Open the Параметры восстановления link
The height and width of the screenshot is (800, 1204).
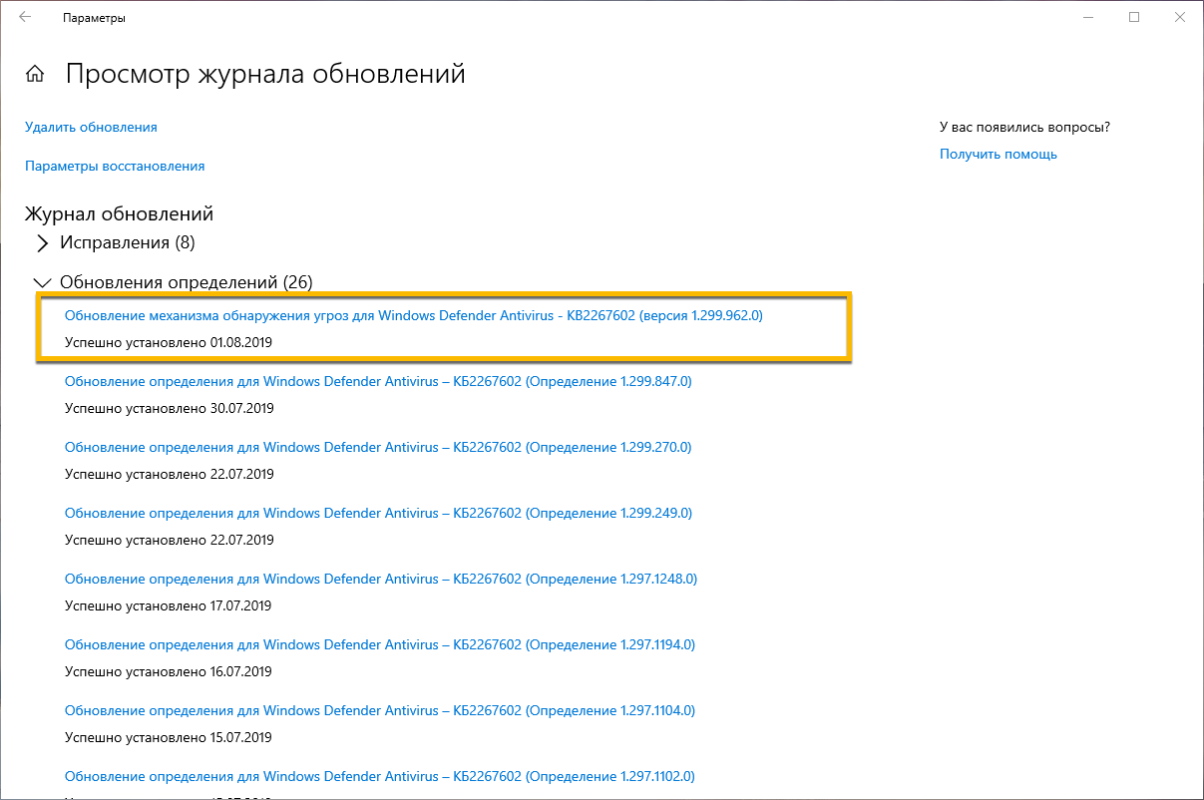pos(115,166)
